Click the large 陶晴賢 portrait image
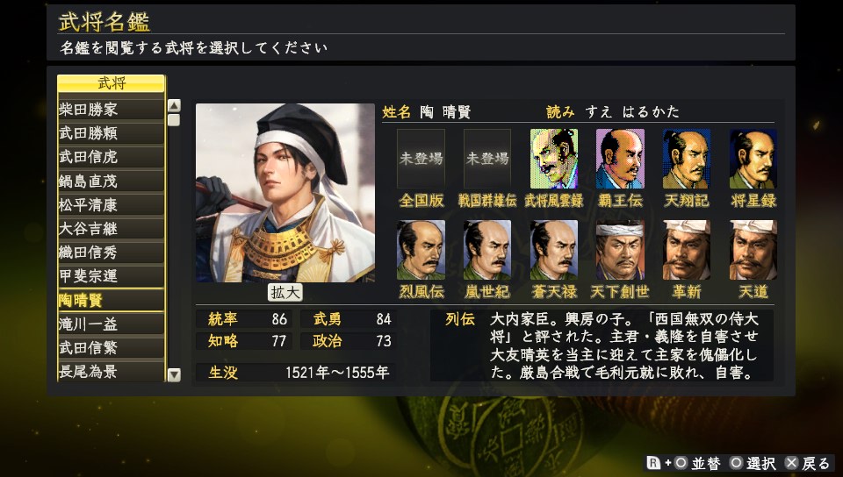843x477 pixels. [x=285, y=193]
